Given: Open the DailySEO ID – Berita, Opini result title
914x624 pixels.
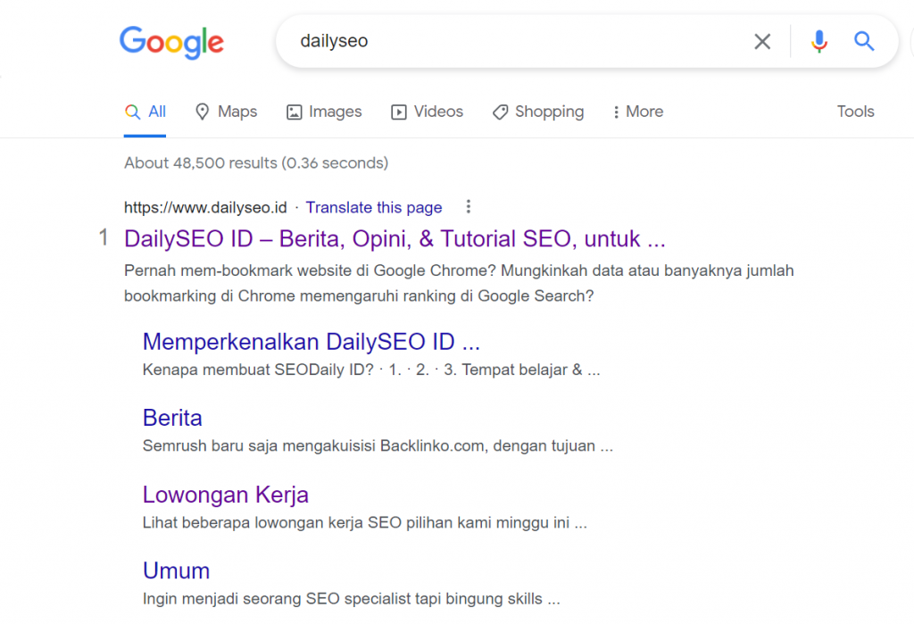Looking at the screenshot, I should pos(395,239).
